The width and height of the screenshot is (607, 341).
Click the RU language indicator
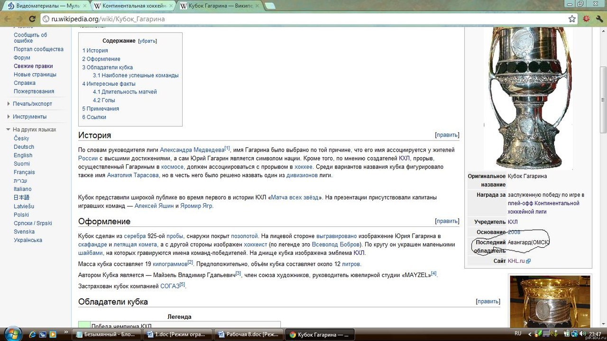coord(518,334)
